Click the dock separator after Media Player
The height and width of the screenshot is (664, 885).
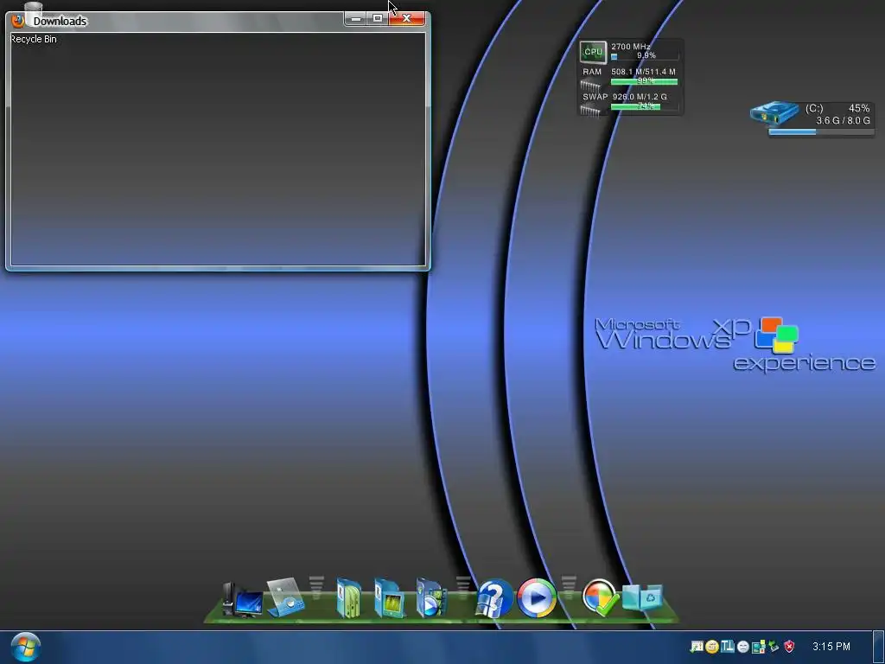(569, 587)
